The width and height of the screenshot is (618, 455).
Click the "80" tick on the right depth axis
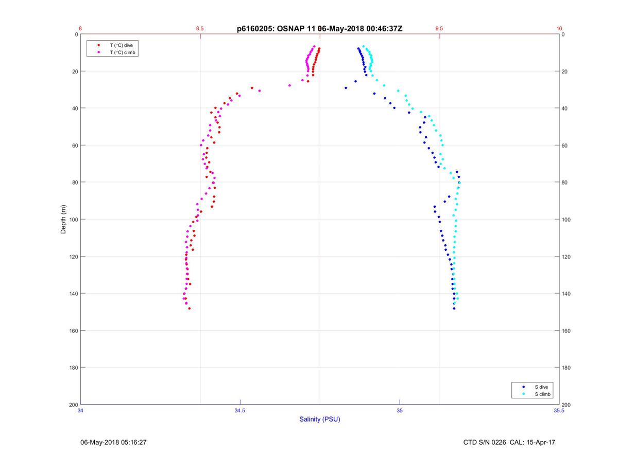pos(564,183)
